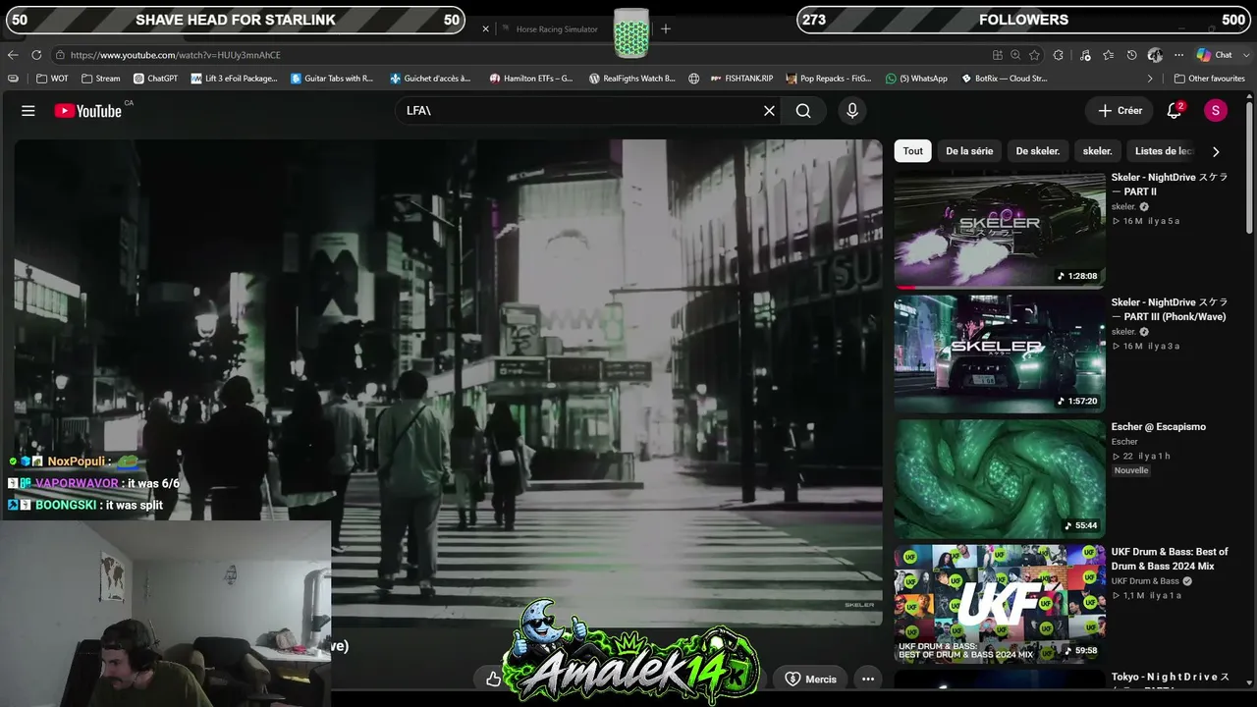Viewport: 1257px width, 707px height.
Task: Select the Listes de lecture chip
Action: [1164, 151]
